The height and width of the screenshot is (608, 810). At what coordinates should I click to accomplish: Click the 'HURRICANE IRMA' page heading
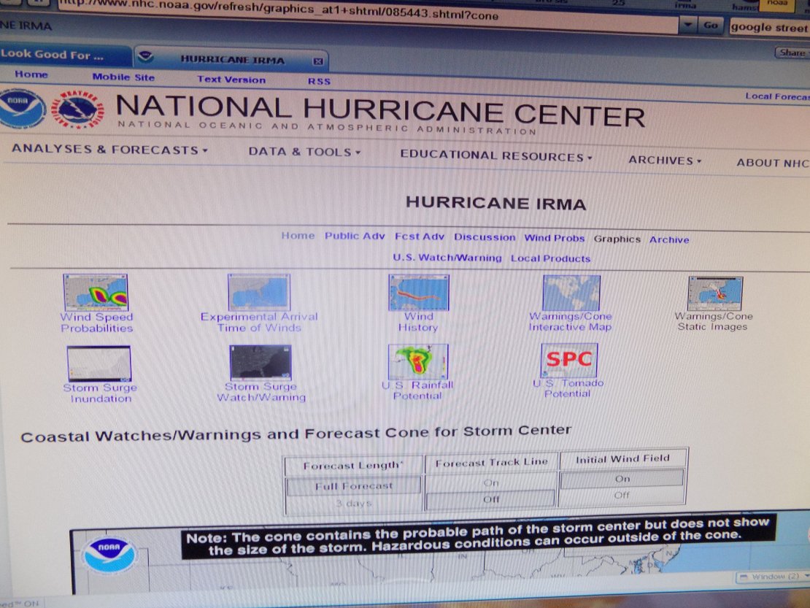495,204
